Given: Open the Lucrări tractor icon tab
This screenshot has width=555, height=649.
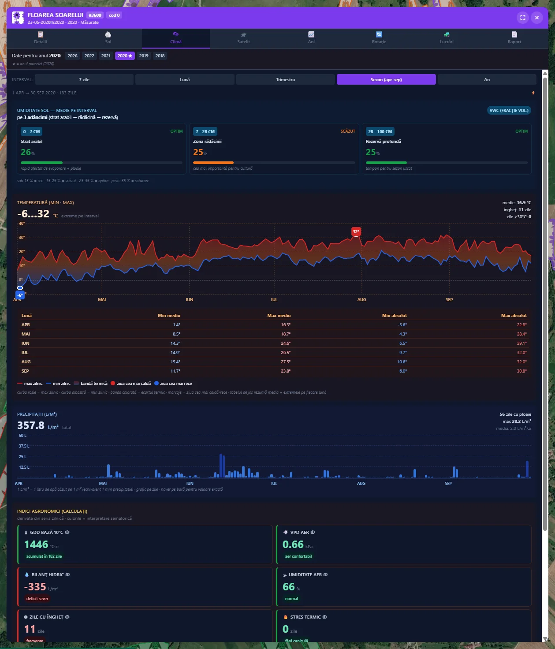Looking at the screenshot, I should 447,34.
